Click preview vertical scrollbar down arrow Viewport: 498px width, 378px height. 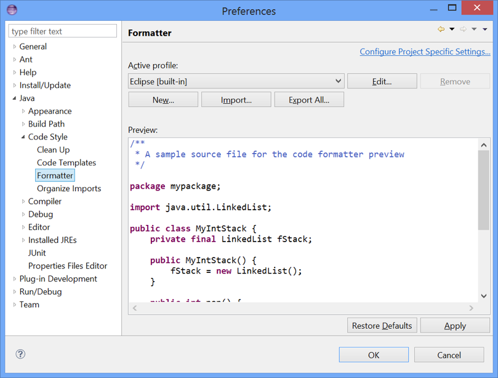point(484,296)
